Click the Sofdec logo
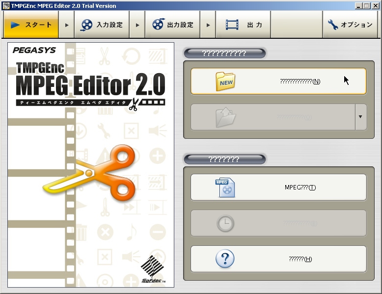Image resolution: width=382 pixels, height=294 pixels. point(153,269)
